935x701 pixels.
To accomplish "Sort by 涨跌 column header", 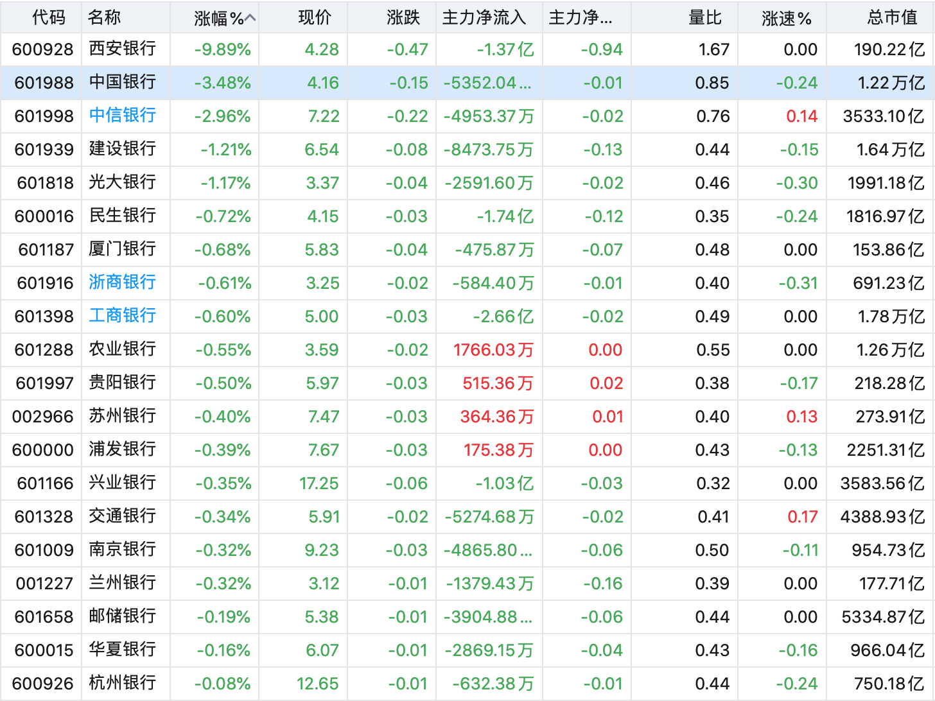I will tap(403, 17).
